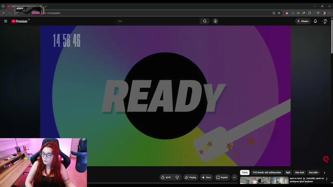Bookmark this page with the star
Viewport: 333px width, 187px height.
click(x=279, y=13)
